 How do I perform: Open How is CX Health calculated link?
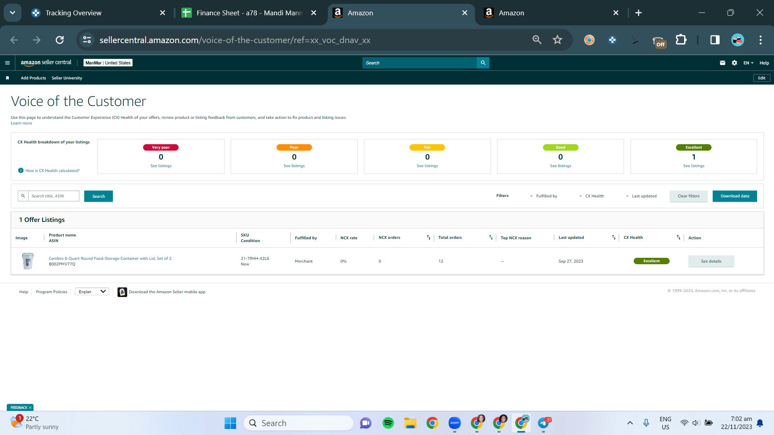[52, 171]
